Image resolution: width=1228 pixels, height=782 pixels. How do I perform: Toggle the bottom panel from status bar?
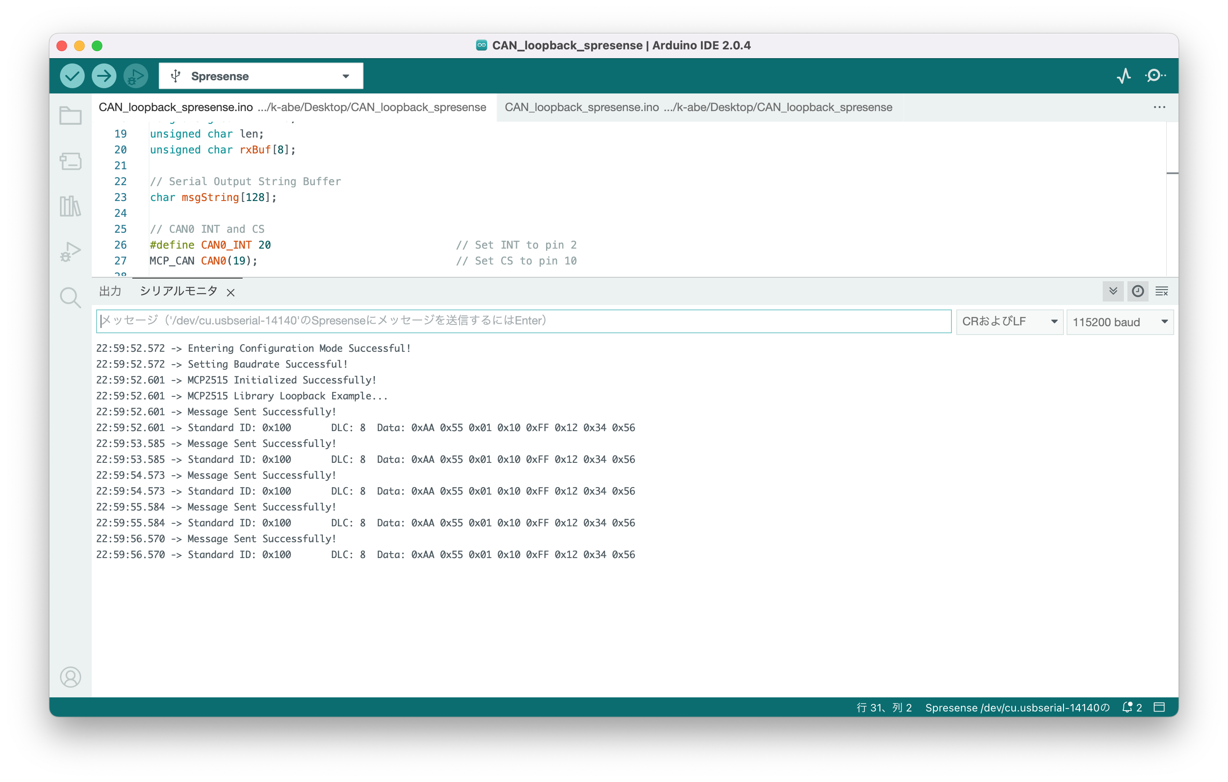tap(1159, 707)
